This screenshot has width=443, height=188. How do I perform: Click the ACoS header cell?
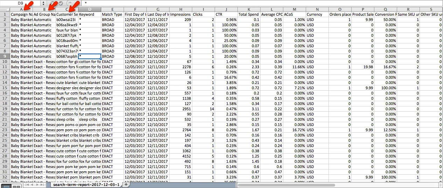coord(295,14)
